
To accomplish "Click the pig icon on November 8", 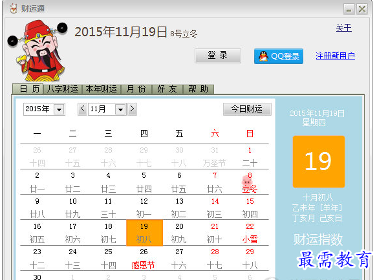I will [x=246, y=180].
